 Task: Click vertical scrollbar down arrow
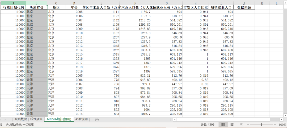[x=285, y=115]
